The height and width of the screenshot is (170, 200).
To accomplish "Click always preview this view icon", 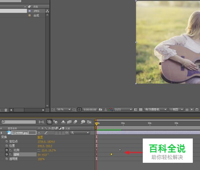I will pyautogui.click(x=53, y=109).
